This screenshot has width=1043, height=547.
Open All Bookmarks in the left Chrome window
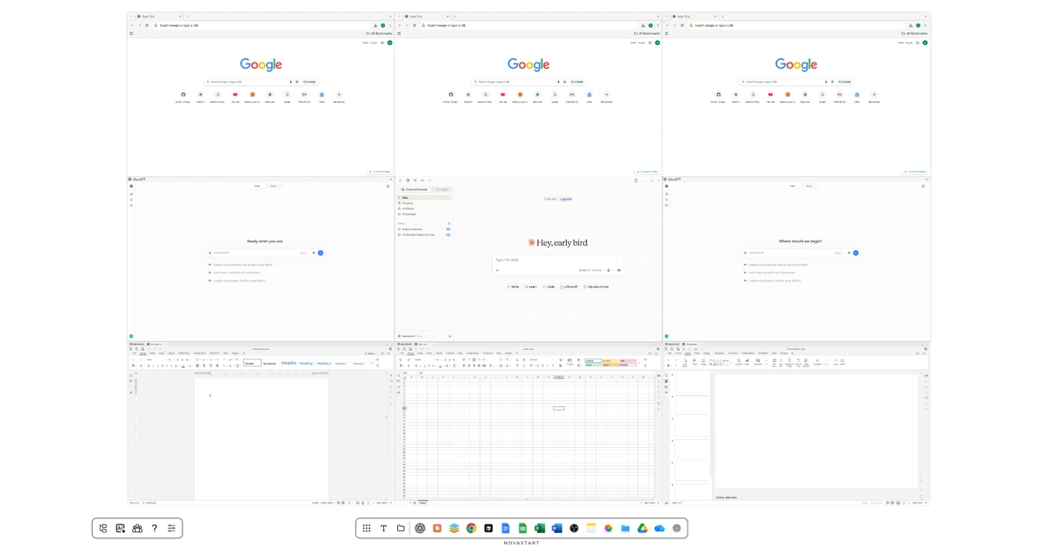(x=381, y=33)
